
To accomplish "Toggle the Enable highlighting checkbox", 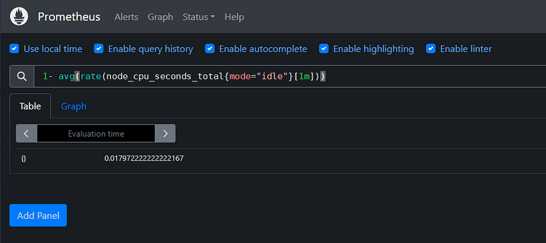I will click(x=324, y=49).
